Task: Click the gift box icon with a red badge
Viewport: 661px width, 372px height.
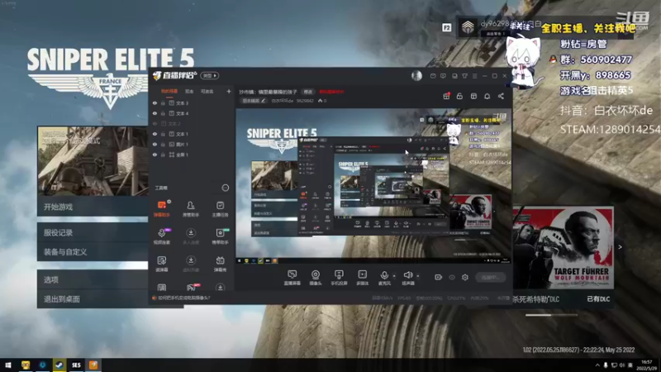Action: tap(446, 96)
